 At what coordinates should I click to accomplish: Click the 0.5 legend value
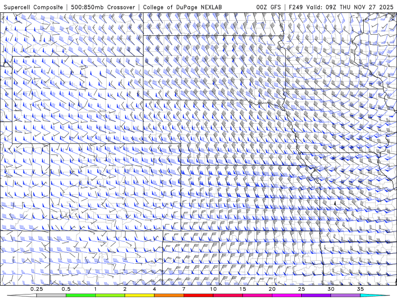[x=66, y=289]
